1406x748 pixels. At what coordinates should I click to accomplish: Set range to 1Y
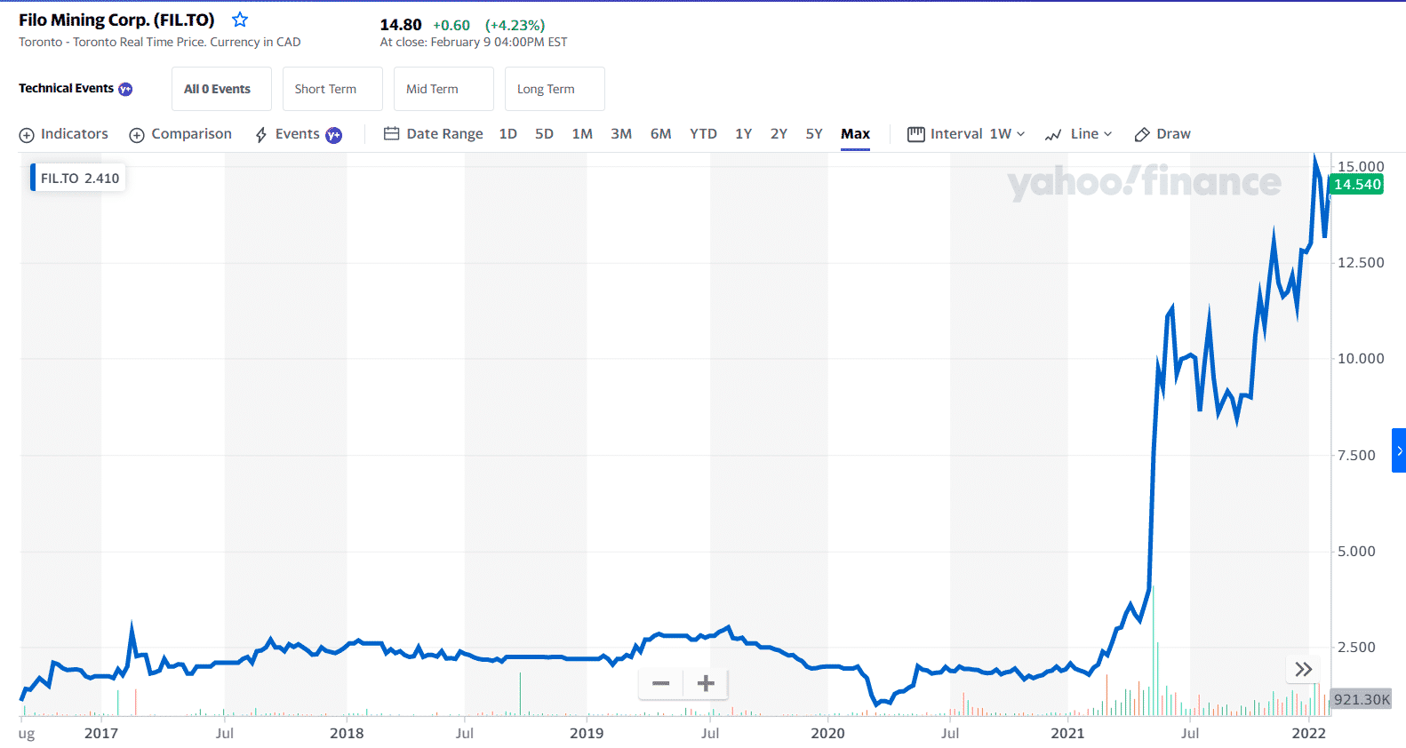[x=743, y=134]
